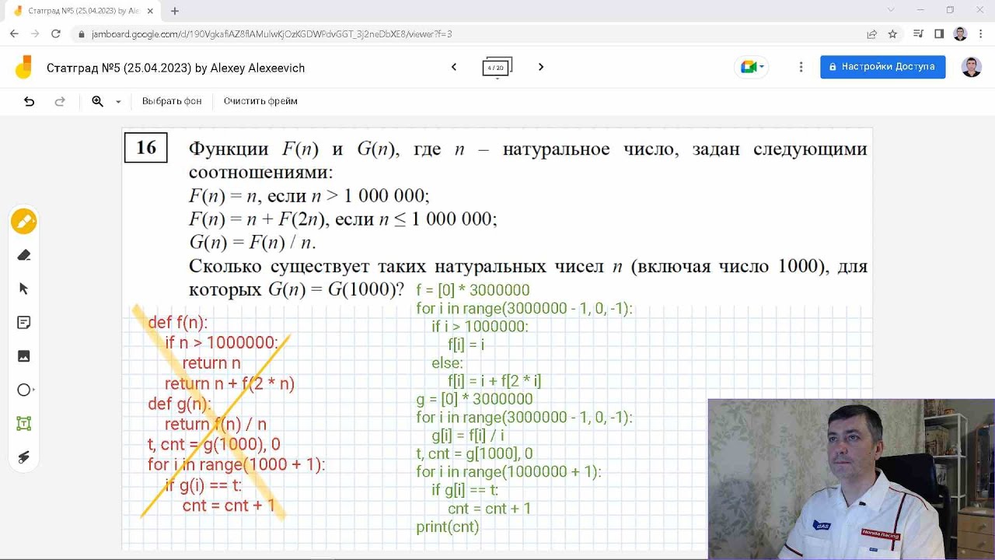
Task: Pick the Circle shape tool
Action: (x=24, y=390)
